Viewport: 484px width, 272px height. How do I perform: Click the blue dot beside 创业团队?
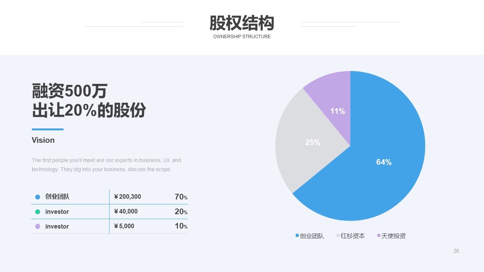point(37,197)
